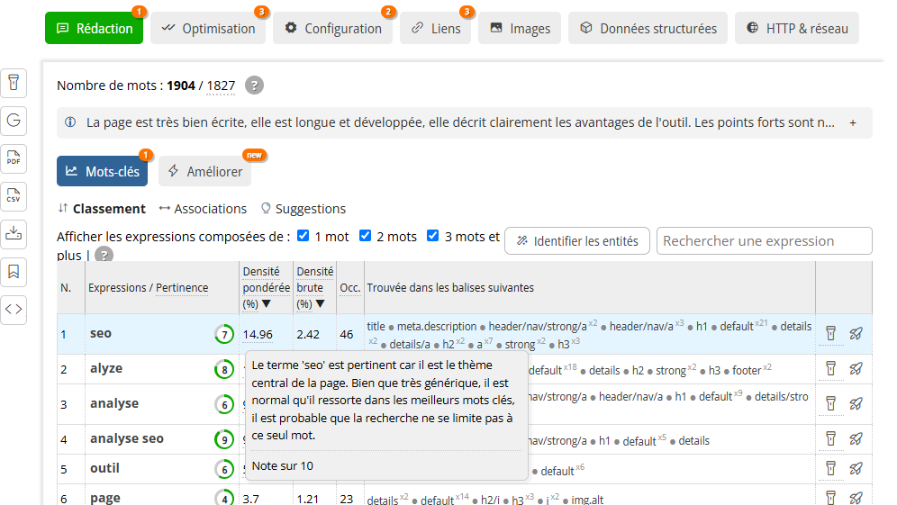897x505 pixels.
Task: Click the Google G icon in sidebar
Action: pos(14,121)
